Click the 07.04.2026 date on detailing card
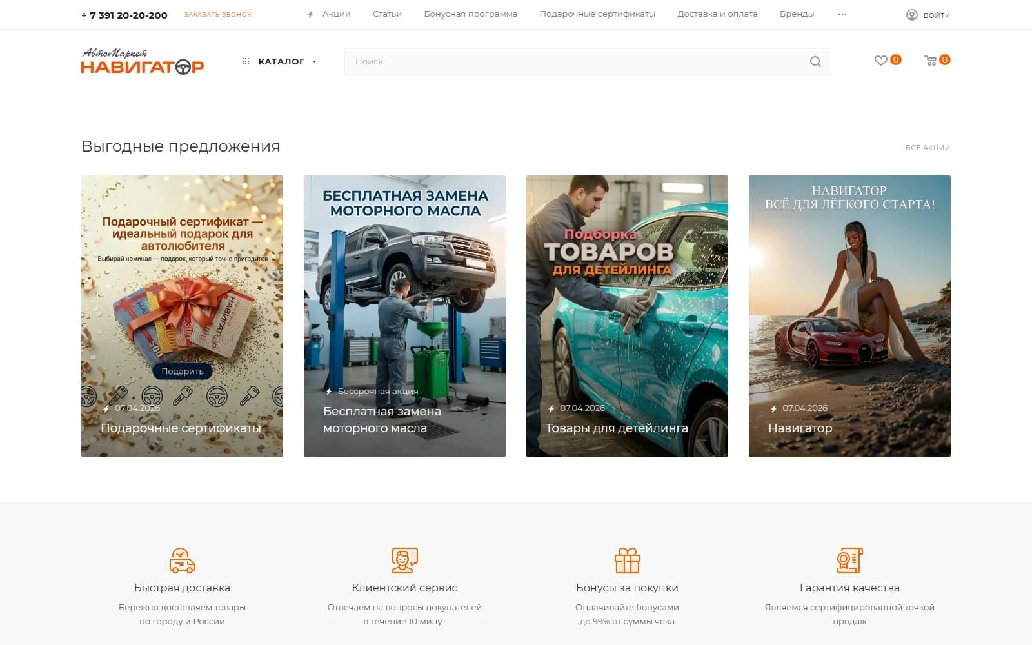The image size is (1032, 645). [582, 408]
